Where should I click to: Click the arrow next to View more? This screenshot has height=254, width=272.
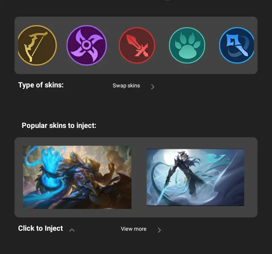click(159, 230)
